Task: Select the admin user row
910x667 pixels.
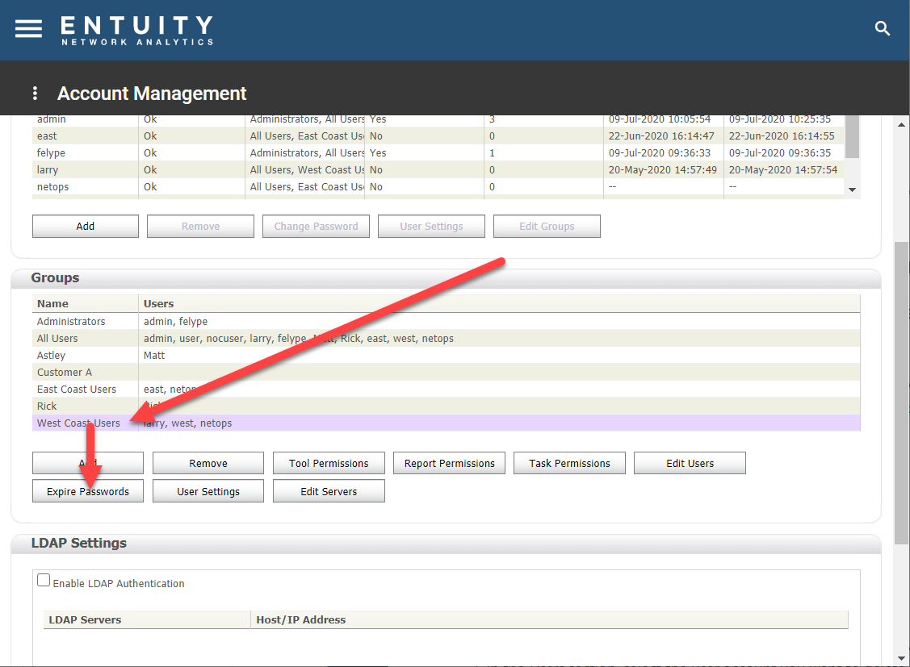Action: click(x=438, y=119)
